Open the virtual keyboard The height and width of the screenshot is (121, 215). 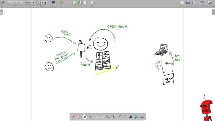pyautogui.click(x=142, y=117)
